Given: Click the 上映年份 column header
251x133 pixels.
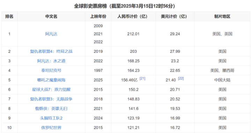Looking at the screenshot, I should 98,16.
